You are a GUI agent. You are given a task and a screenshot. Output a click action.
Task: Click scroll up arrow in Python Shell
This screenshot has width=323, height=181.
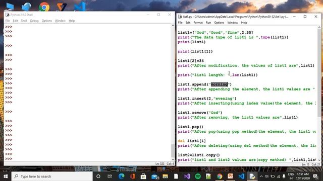(173, 26)
